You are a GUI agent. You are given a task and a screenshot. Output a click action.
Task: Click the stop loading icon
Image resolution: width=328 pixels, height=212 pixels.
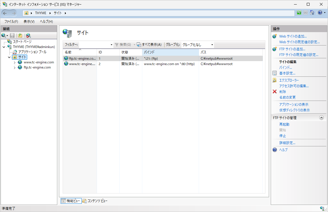coord(306,13)
